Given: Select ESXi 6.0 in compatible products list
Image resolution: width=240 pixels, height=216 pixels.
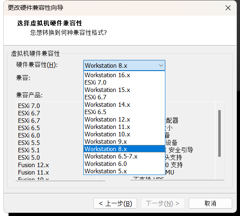Looking at the screenshot, I should 29,136.
